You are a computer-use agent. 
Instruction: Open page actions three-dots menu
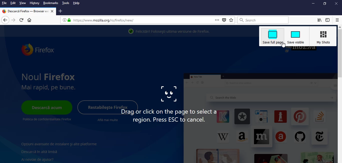coord(217,20)
